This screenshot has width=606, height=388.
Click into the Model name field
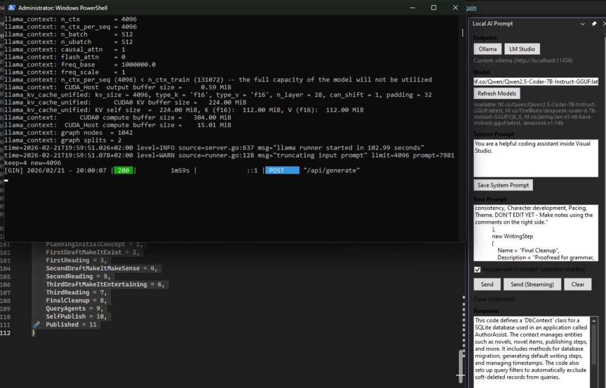536,82
